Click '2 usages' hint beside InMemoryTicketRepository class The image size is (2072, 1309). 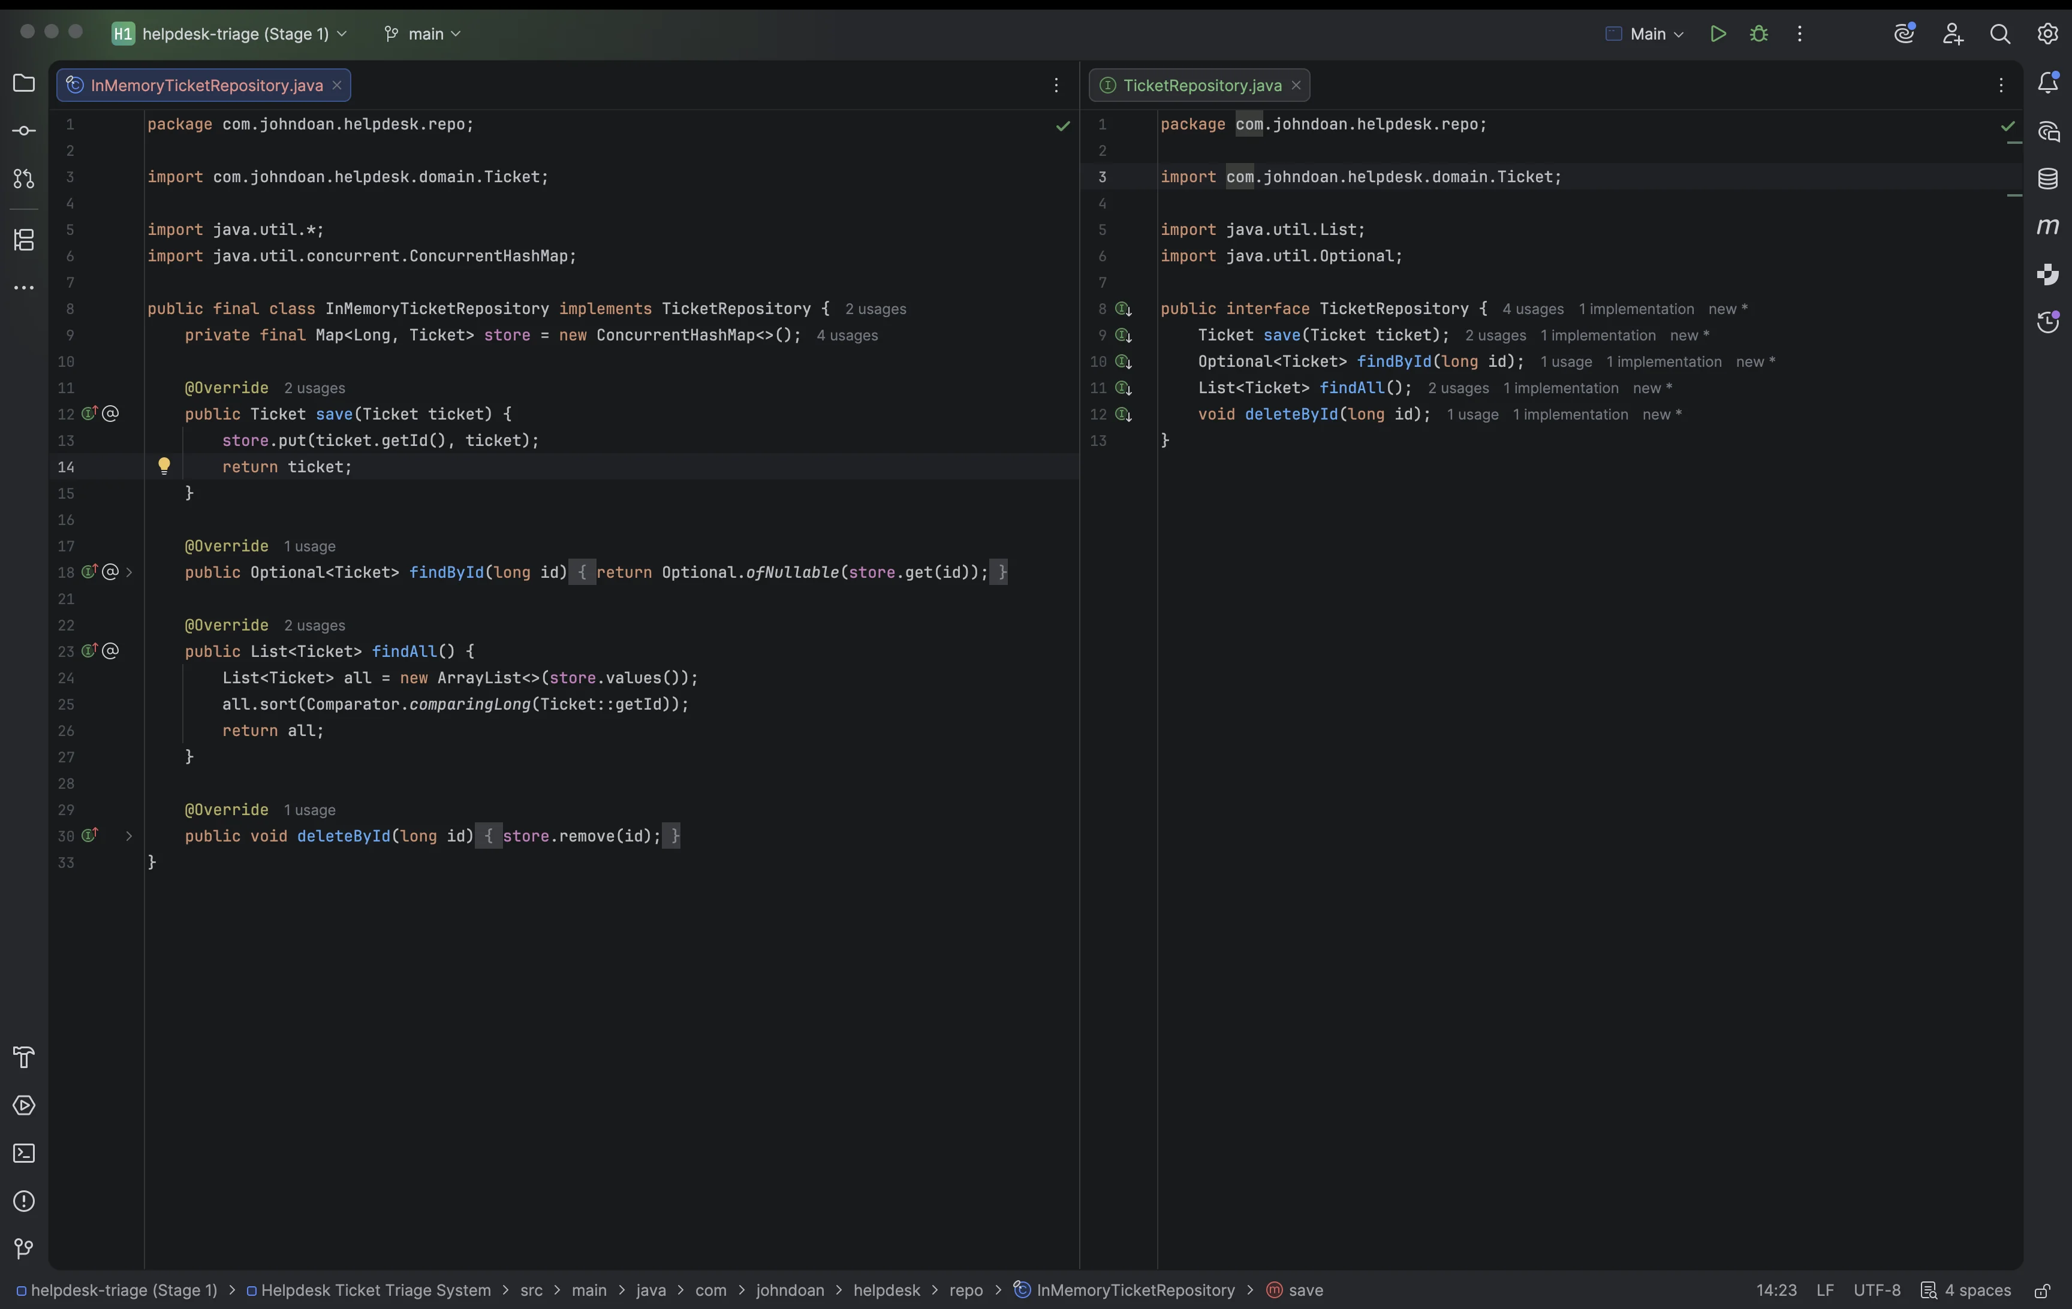[875, 310]
